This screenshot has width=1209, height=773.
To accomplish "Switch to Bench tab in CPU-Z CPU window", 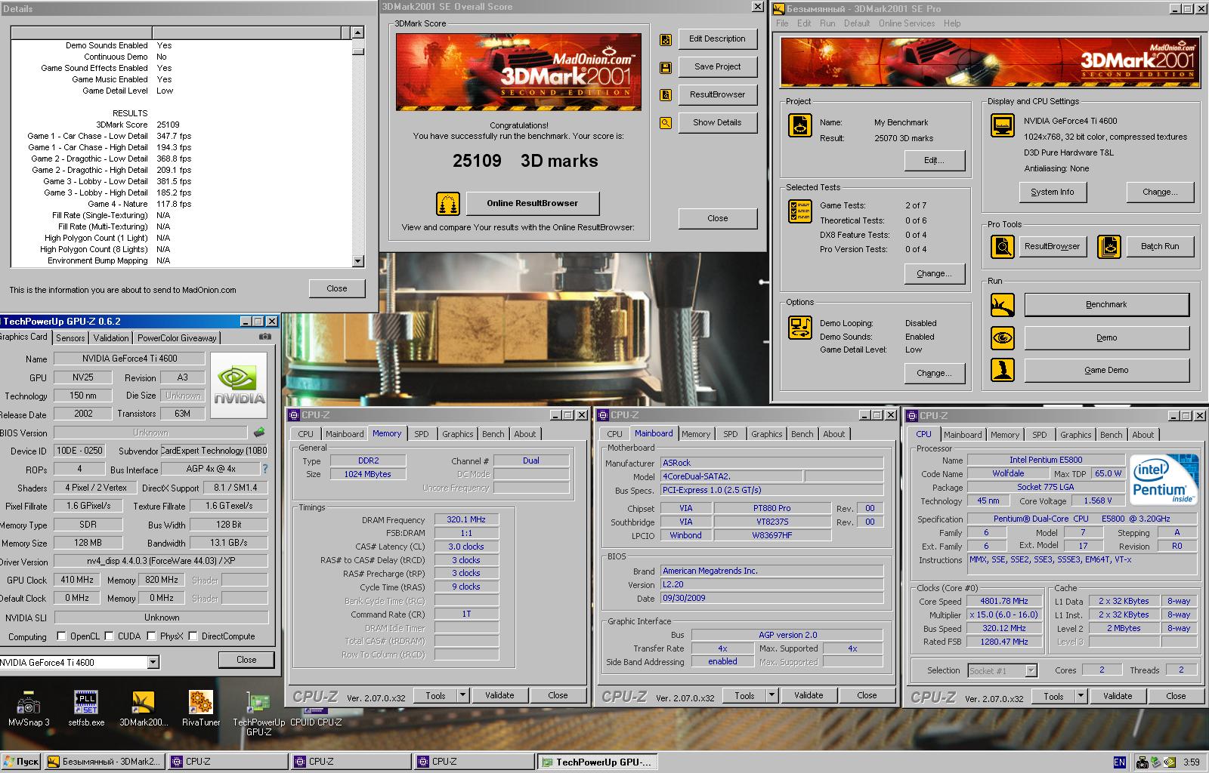I will point(1111,435).
